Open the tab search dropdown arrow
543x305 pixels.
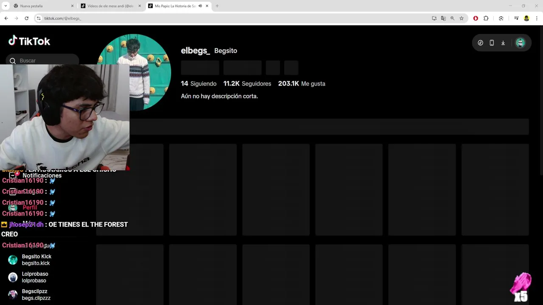click(6, 6)
